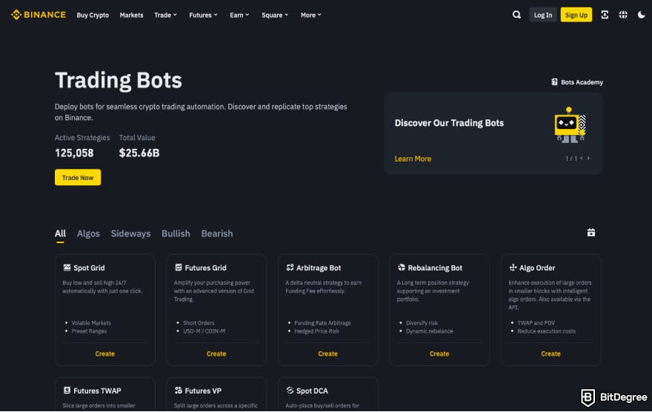
Task: Expand the Earn dropdown menu
Action: (x=239, y=15)
